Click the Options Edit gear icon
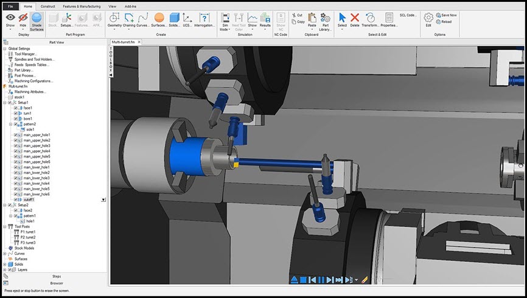This screenshot has height=298, width=527. click(428, 18)
